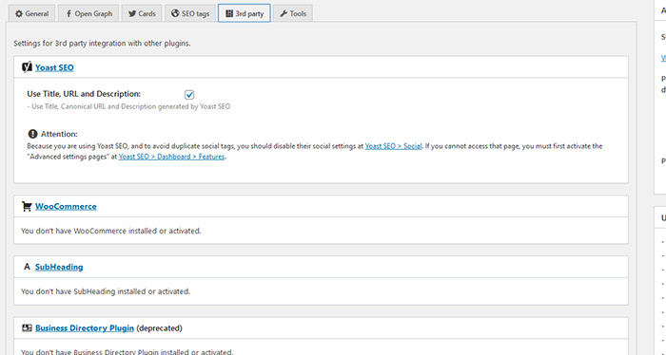Open the WooCommerce heading link
This screenshot has width=666, height=355.
[x=66, y=206]
